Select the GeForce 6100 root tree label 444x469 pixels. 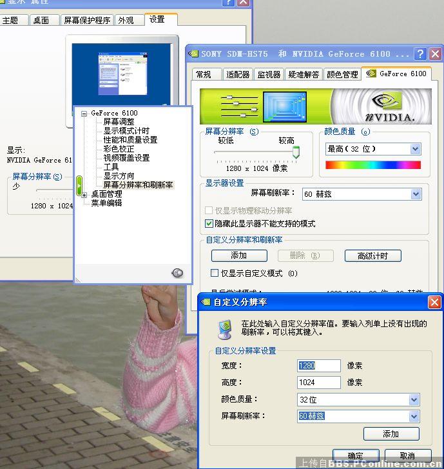pyautogui.click(x=115, y=113)
